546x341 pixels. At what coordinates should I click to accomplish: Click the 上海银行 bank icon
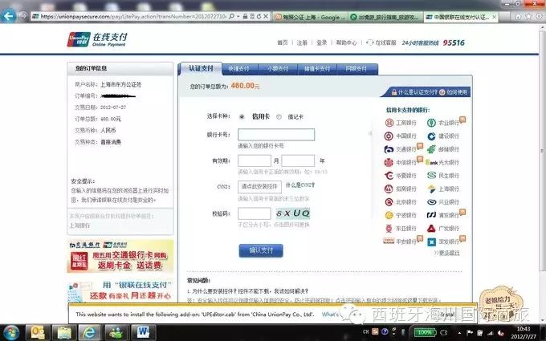[x=431, y=189]
